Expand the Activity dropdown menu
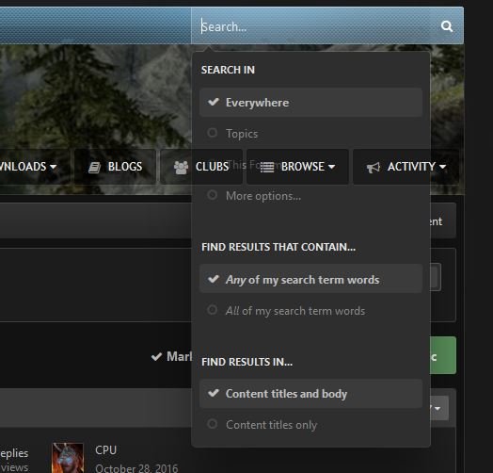Image resolution: width=493 pixels, height=473 pixels. tap(406, 167)
